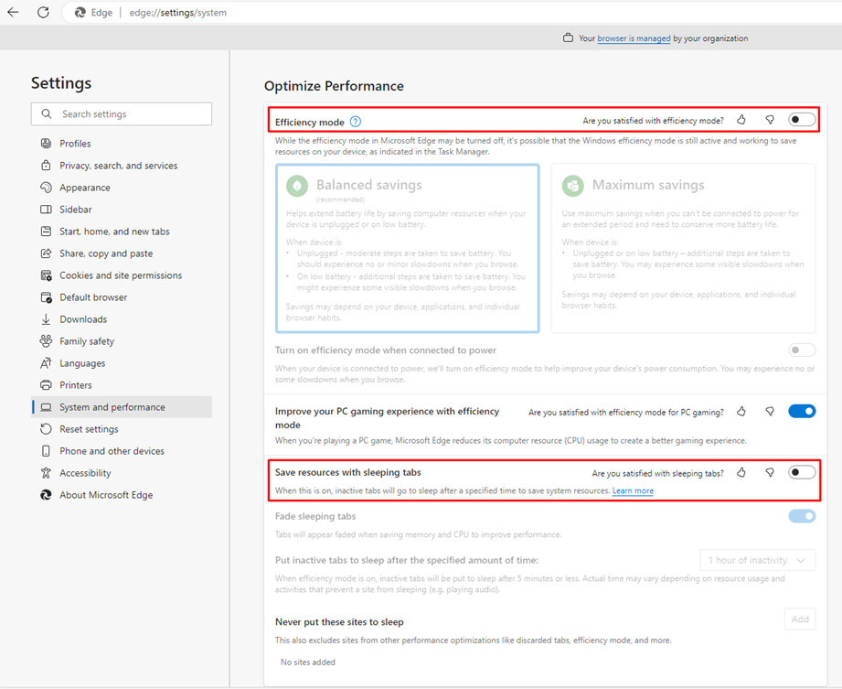This screenshot has width=842, height=689.
Task: Turn on Save resources with sleeping tabs
Action: (x=802, y=472)
